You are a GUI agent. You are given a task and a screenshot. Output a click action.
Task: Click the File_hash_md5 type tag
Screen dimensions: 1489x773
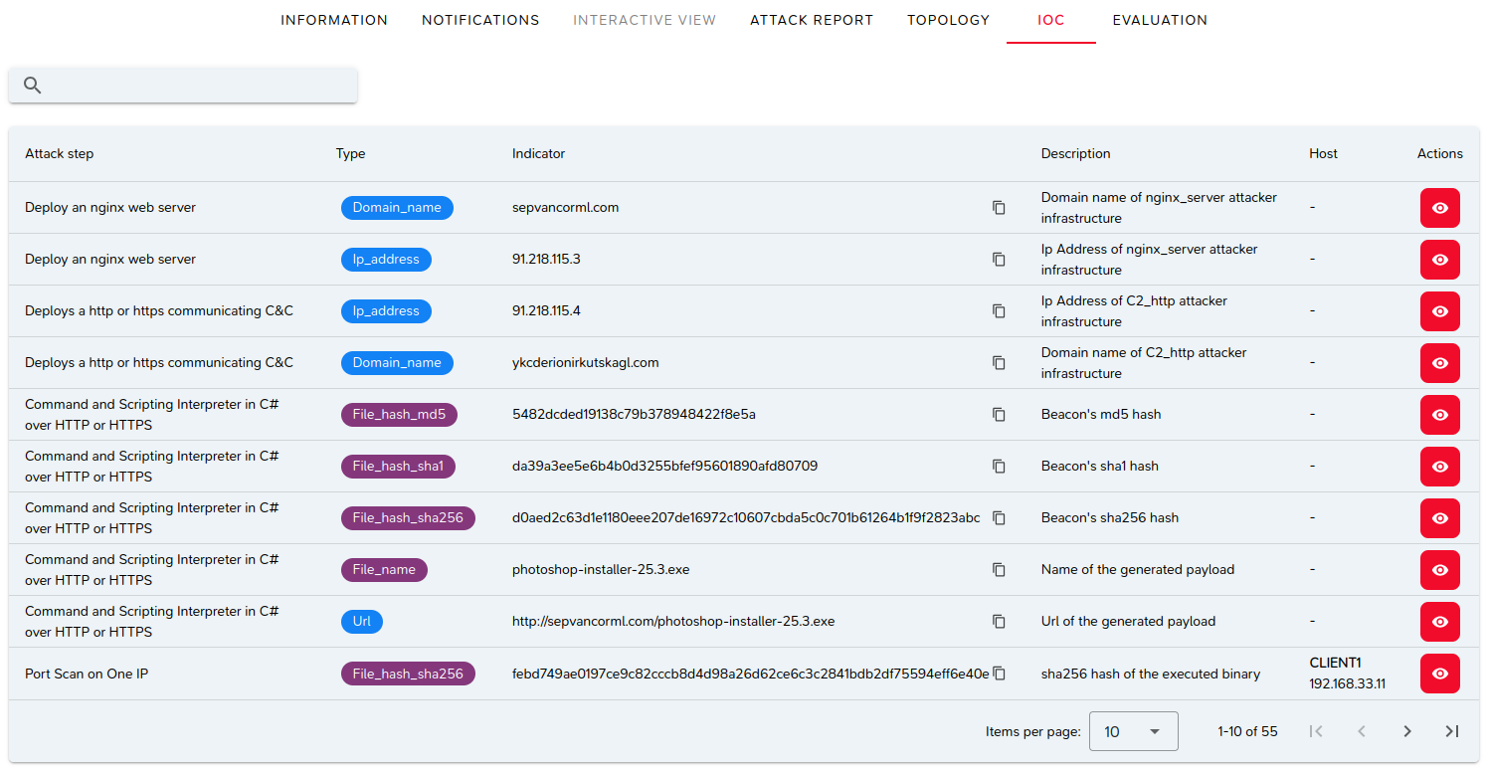click(x=399, y=415)
